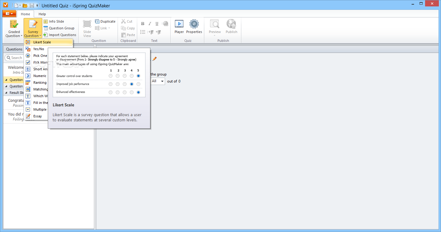Open the orange application menu button

coord(9,14)
